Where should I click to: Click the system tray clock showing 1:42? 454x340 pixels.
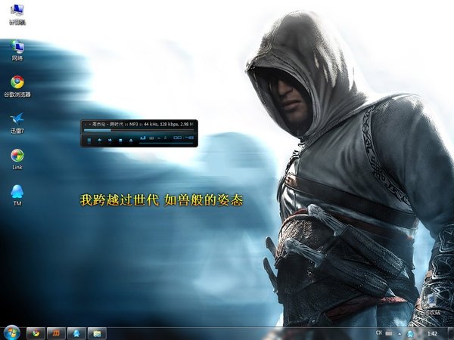click(x=432, y=332)
